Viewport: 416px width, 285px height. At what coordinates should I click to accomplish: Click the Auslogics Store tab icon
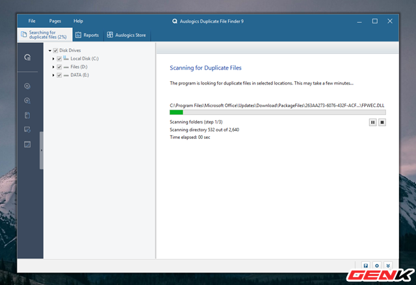pos(110,34)
